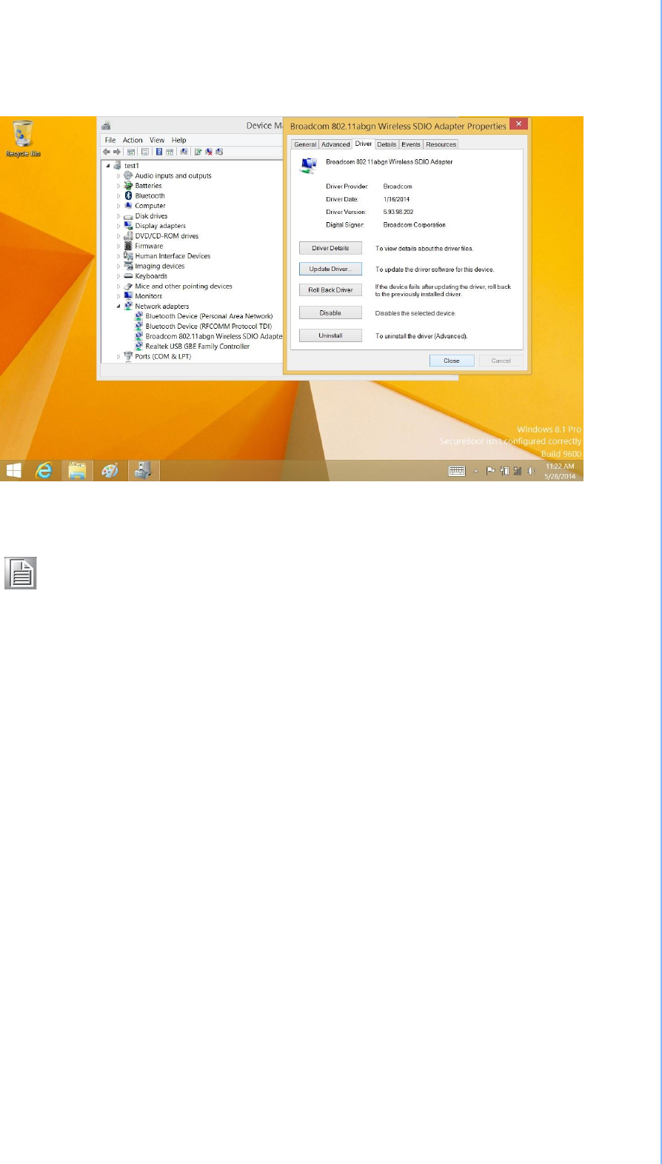662x1164 pixels.
Task: Open the View menu
Action: [x=157, y=140]
